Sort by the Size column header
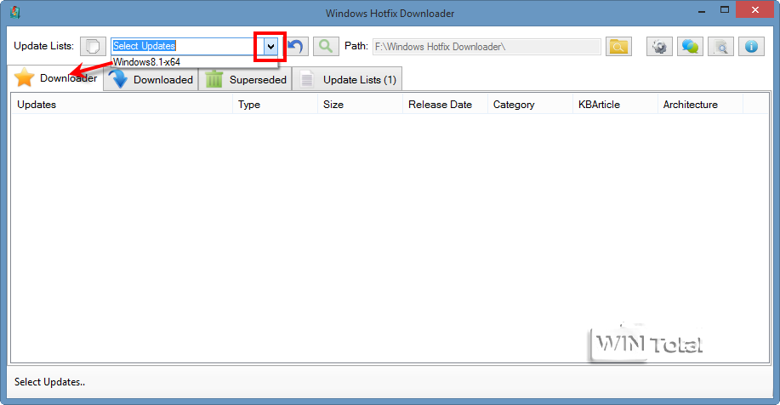The image size is (780, 405). pos(360,105)
